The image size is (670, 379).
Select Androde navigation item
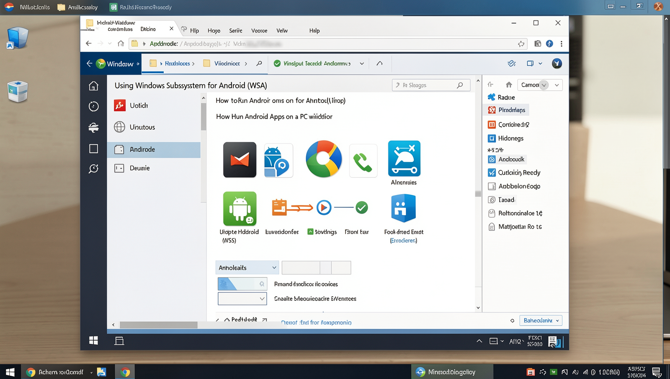coord(154,150)
